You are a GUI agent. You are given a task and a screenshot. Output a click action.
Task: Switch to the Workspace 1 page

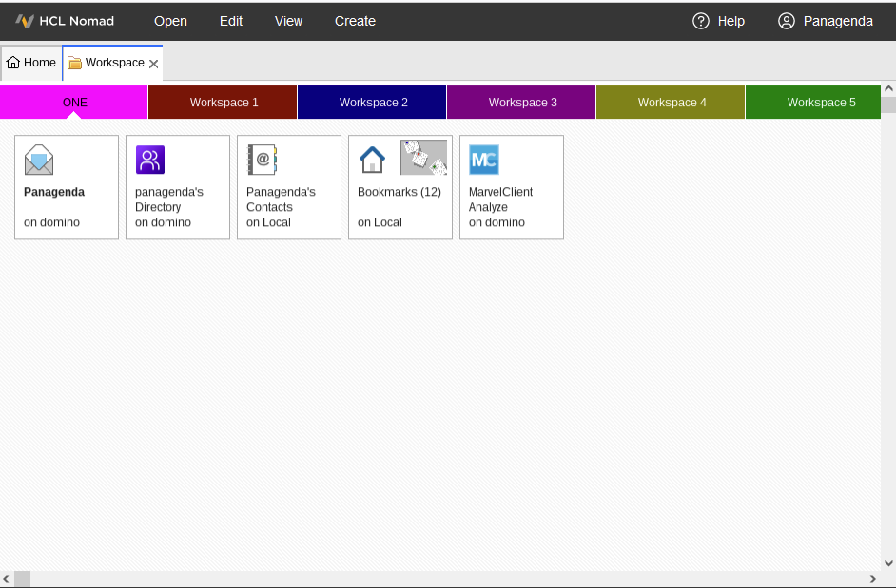tap(223, 103)
